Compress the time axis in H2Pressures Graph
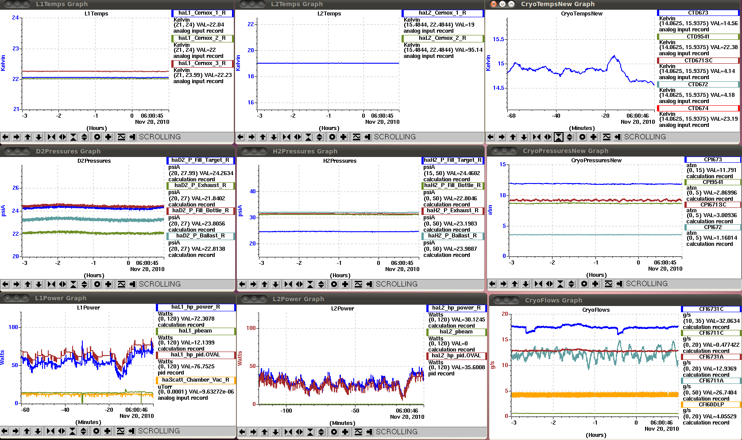 pyautogui.click(x=288, y=284)
